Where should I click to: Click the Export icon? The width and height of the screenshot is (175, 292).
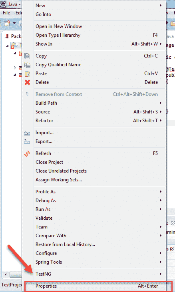pos(27,142)
